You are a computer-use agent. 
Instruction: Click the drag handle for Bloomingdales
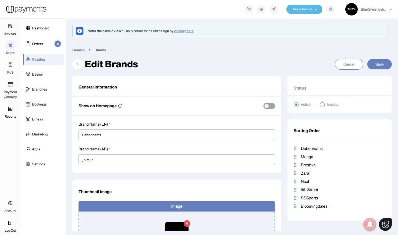coord(295,206)
